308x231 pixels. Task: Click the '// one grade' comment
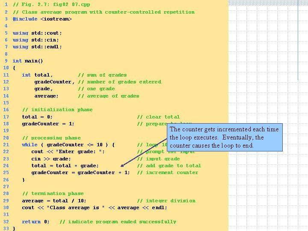(96, 89)
